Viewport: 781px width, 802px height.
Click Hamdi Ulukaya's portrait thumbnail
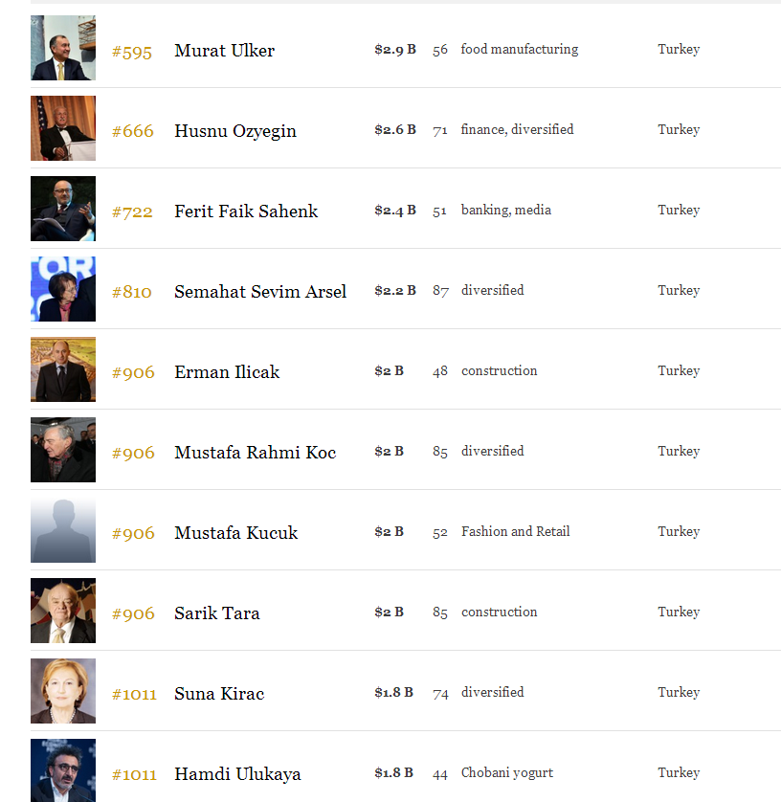(x=63, y=770)
